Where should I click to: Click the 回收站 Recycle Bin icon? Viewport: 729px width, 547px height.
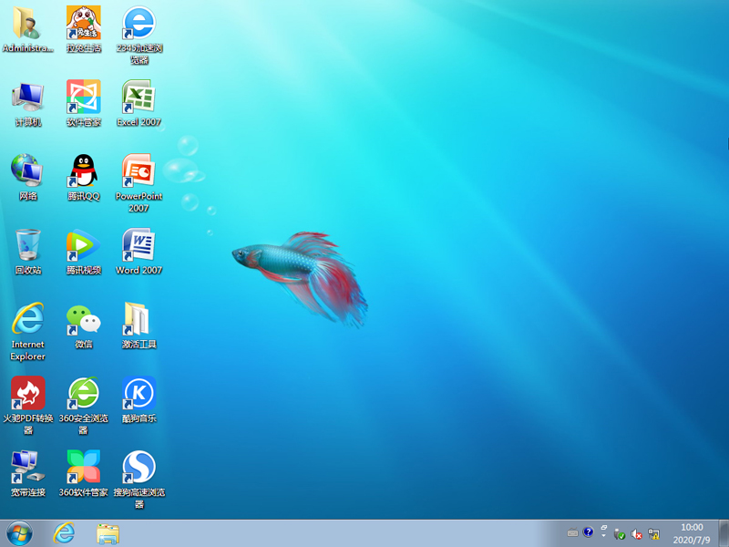[27, 244]
